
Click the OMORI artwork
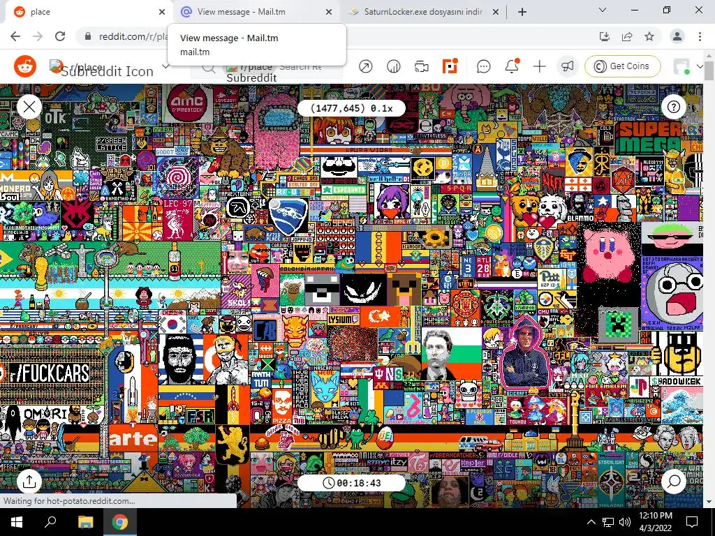pyautogui.click(x=45, y=414)
